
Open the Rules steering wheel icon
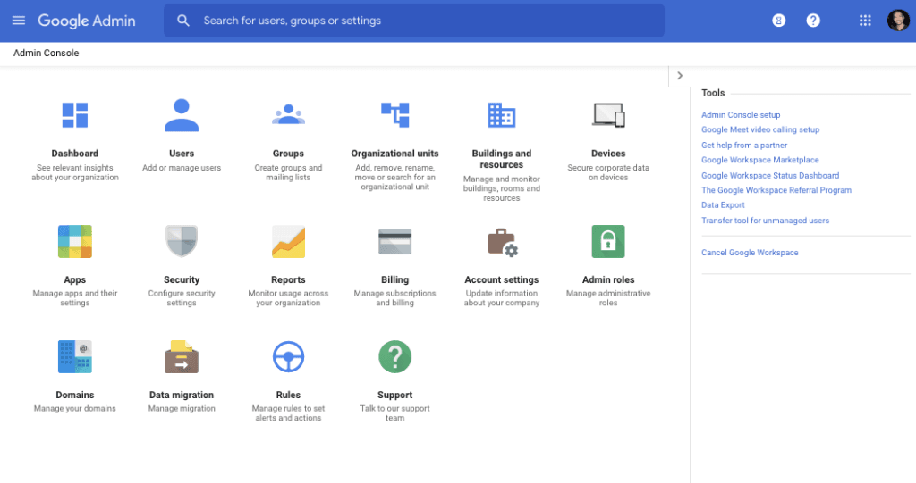(x=288, y=357)
